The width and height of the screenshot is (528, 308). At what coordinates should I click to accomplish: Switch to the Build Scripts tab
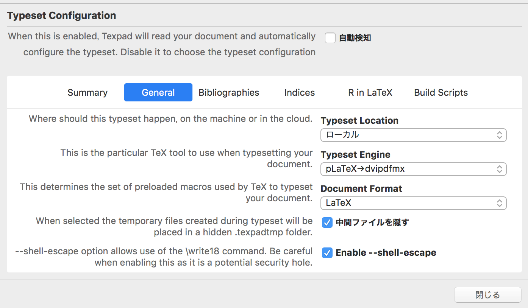point(441,93)
